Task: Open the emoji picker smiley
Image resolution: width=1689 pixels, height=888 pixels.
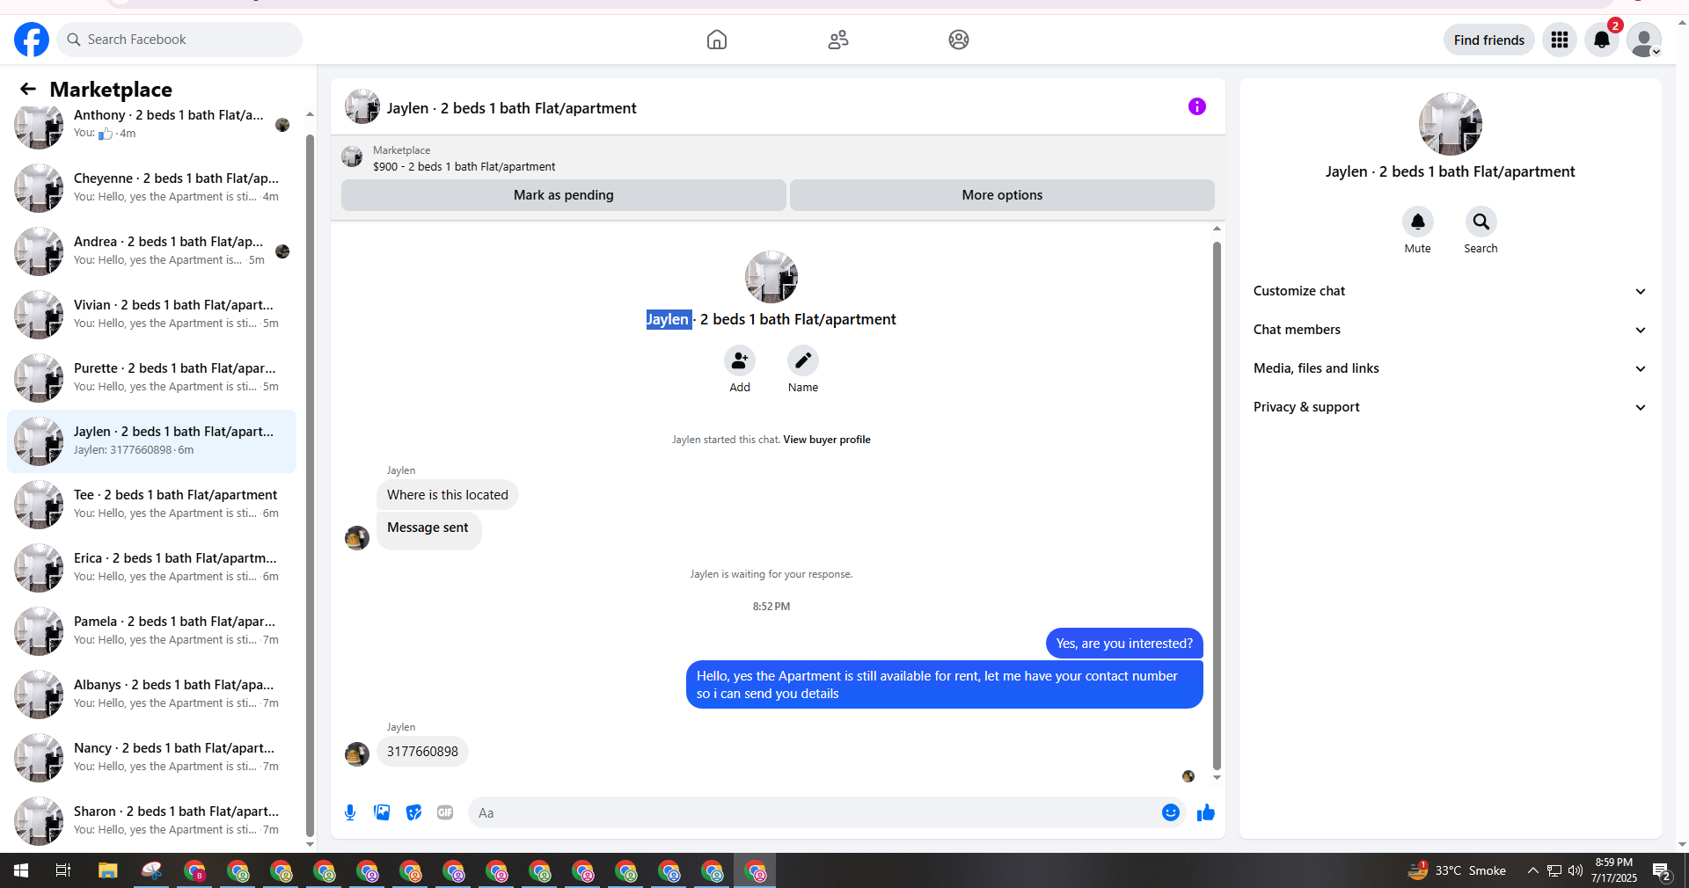Action: (x=1171, y=812)
